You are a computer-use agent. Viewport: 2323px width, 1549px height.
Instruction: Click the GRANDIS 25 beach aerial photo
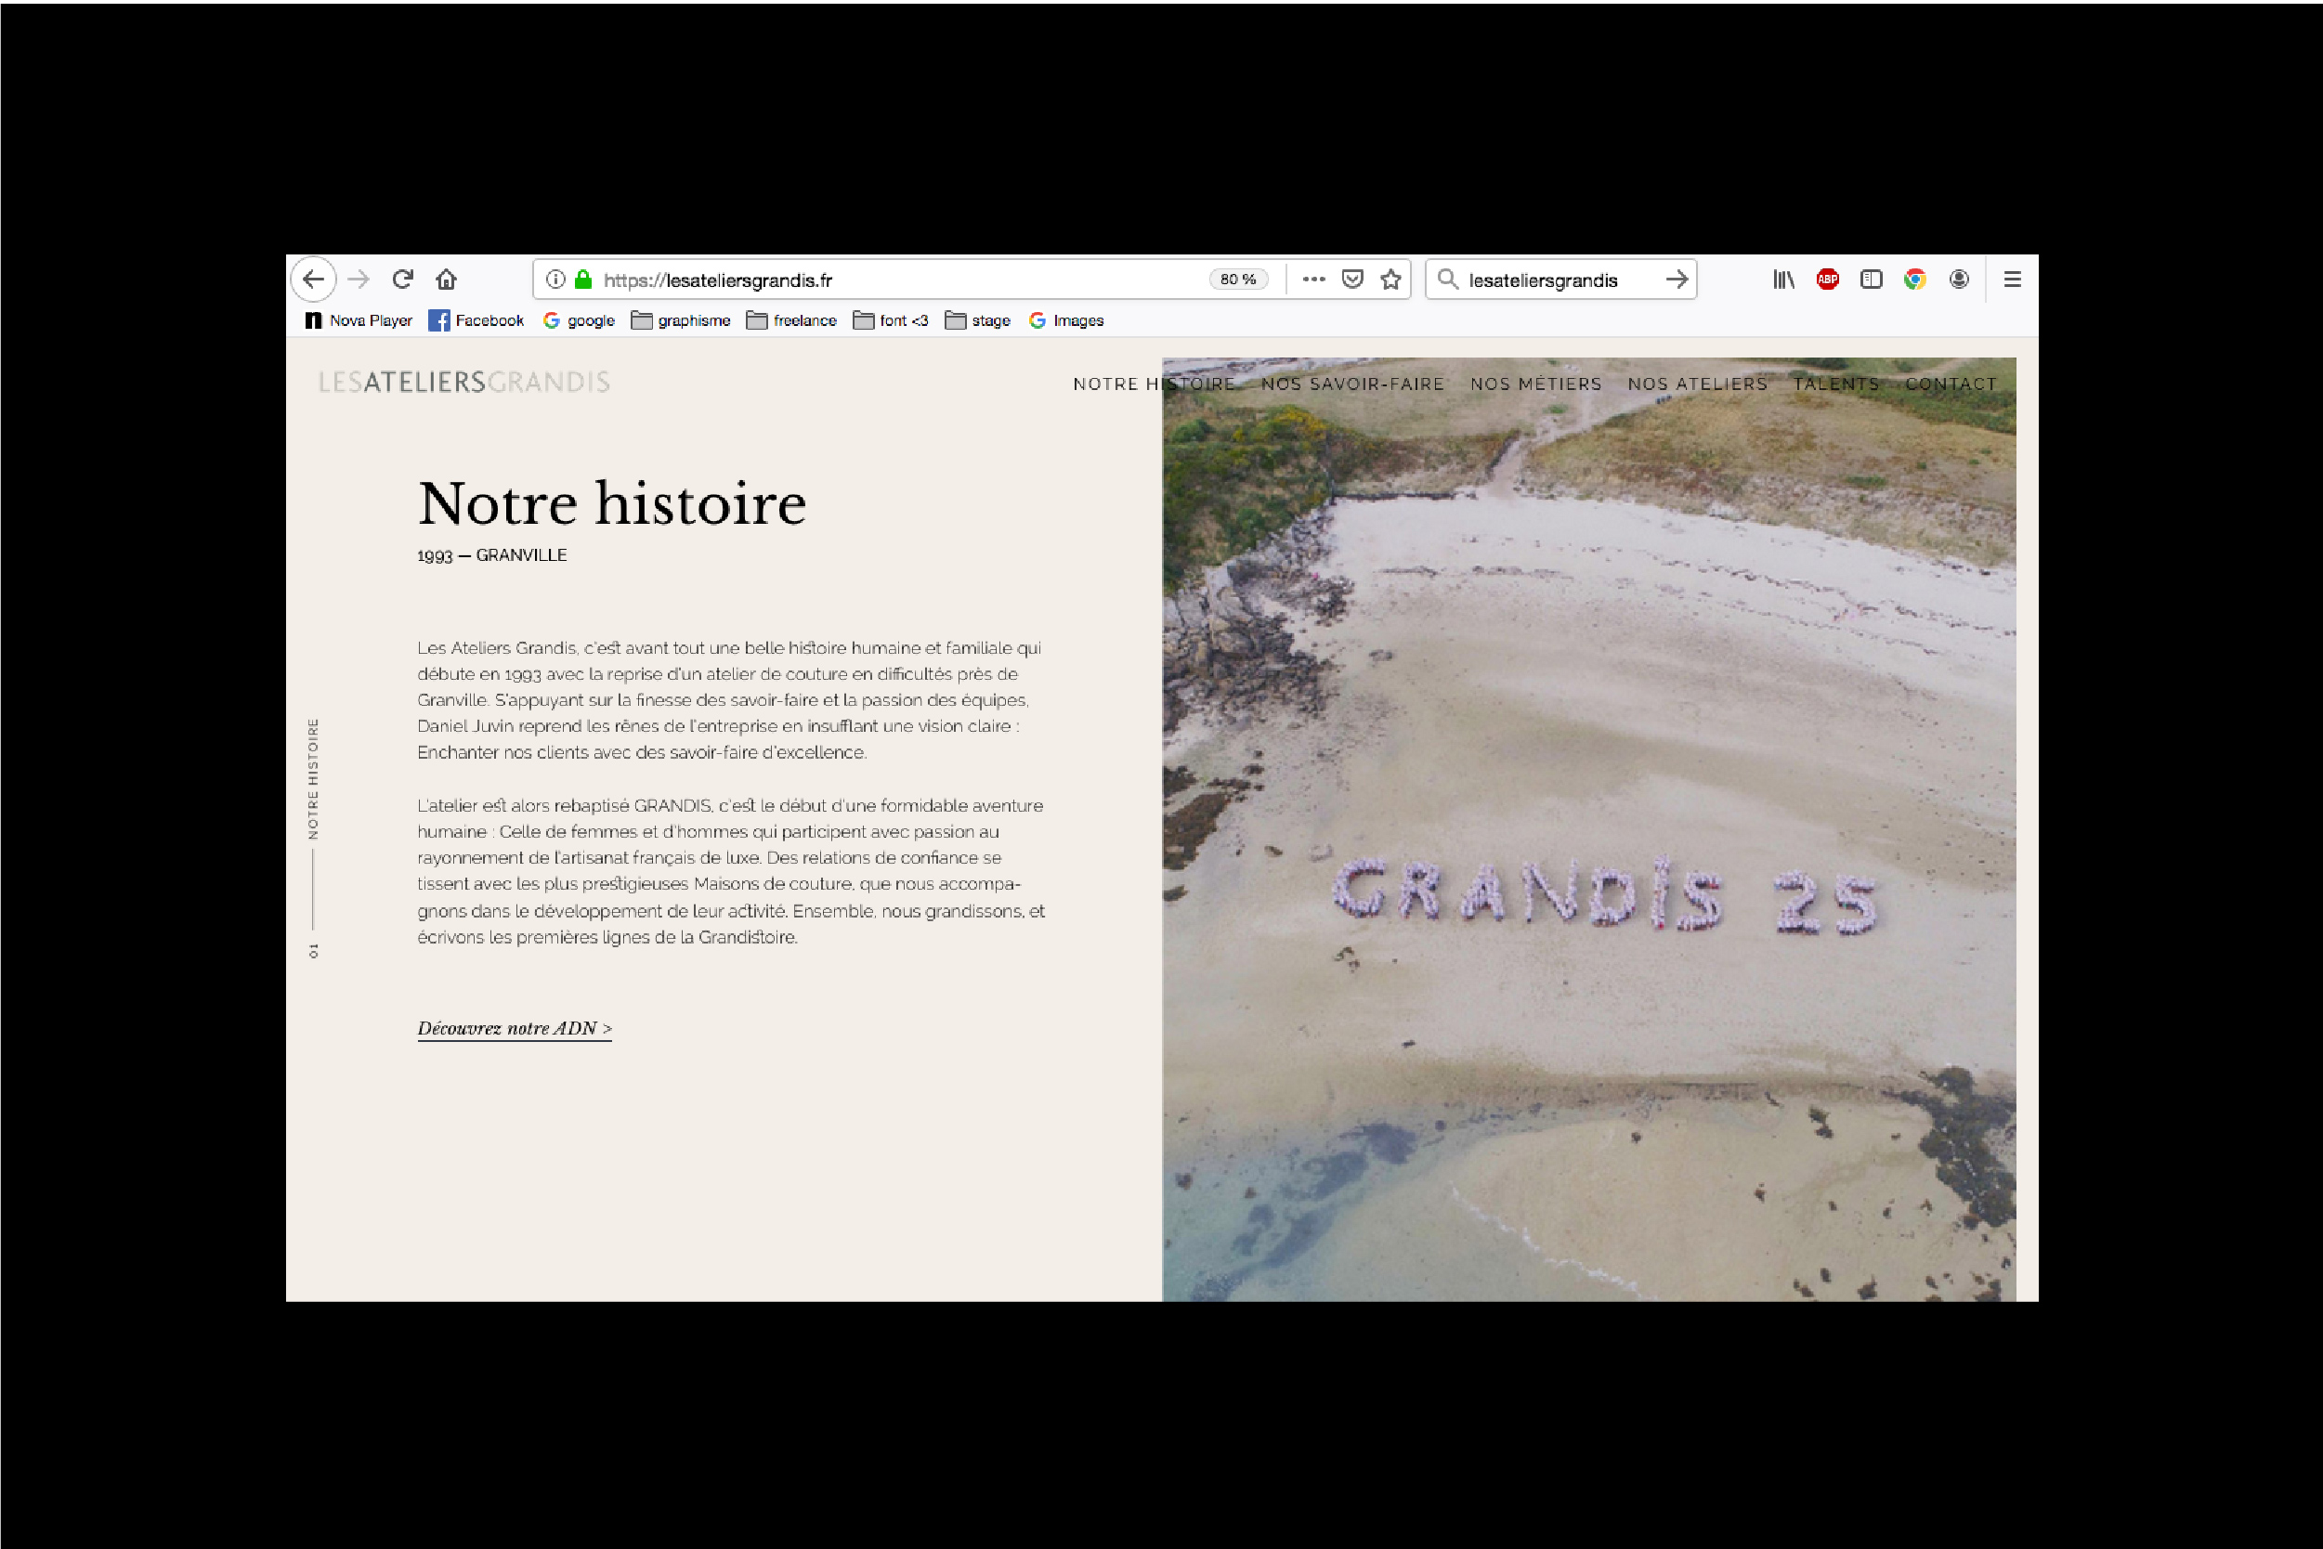1589,829
